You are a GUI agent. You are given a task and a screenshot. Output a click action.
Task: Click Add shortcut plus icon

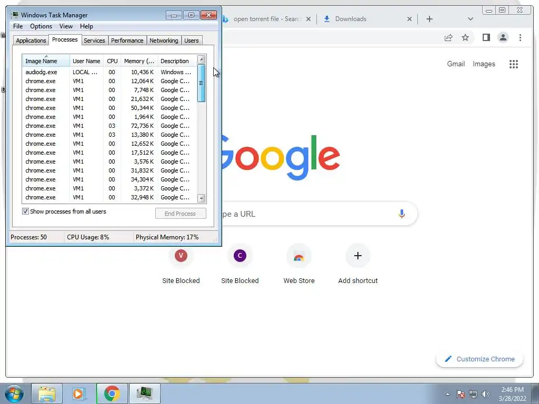358,256
